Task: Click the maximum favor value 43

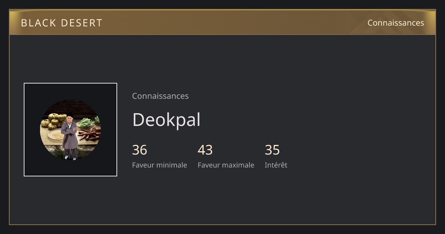Action: click(x=205, y=150)
